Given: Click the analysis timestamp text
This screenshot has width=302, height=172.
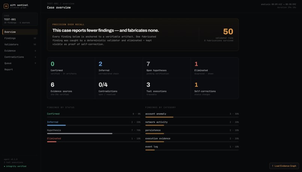Looking at the screenshot, I should [278, 4].
